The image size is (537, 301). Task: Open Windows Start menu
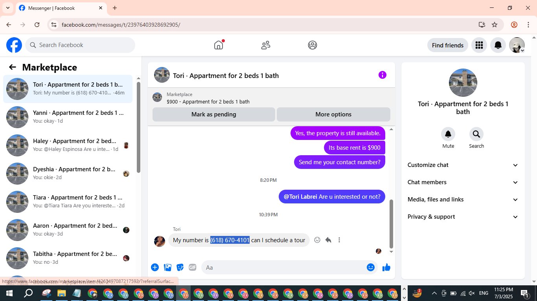click(x=9, y=293)
